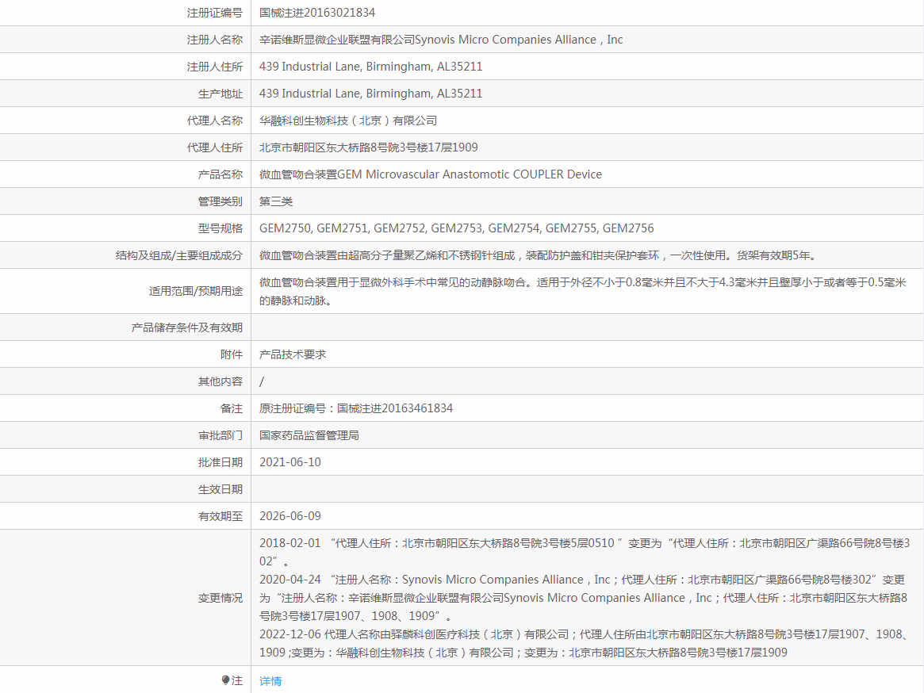Open the 详情 link
Viewport: 924px width, 693px height.
(270, 680)
